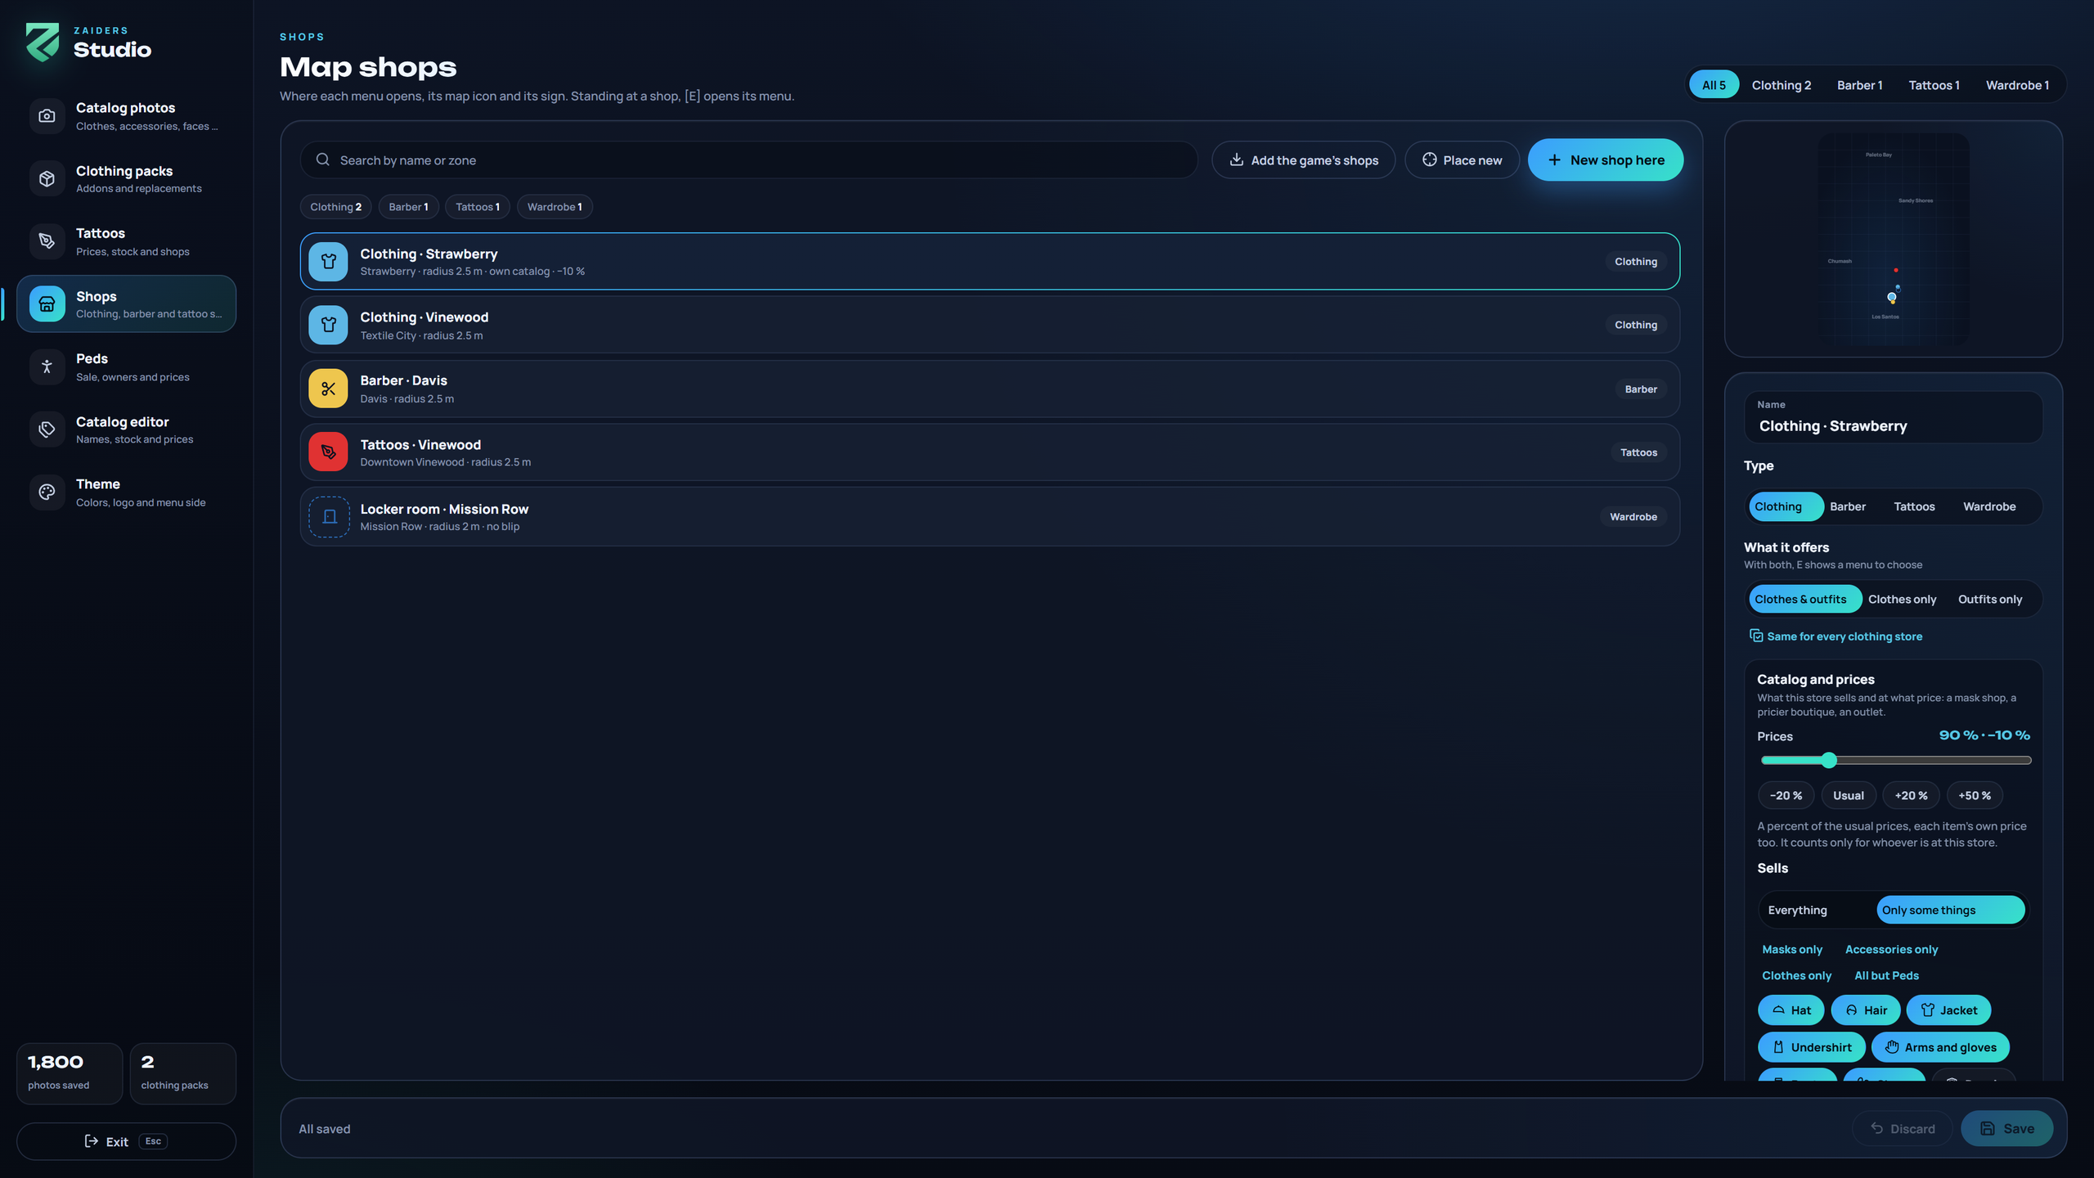The image size is (2094, 1178).
Task: Click the Save button
Action: (2006, 1128)
